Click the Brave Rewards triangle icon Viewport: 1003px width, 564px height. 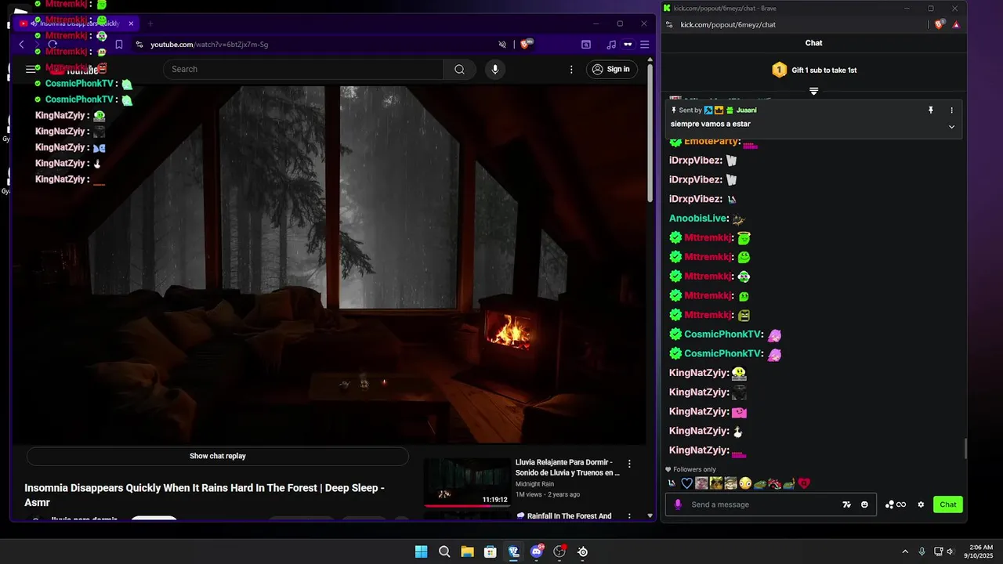point(956,25)
